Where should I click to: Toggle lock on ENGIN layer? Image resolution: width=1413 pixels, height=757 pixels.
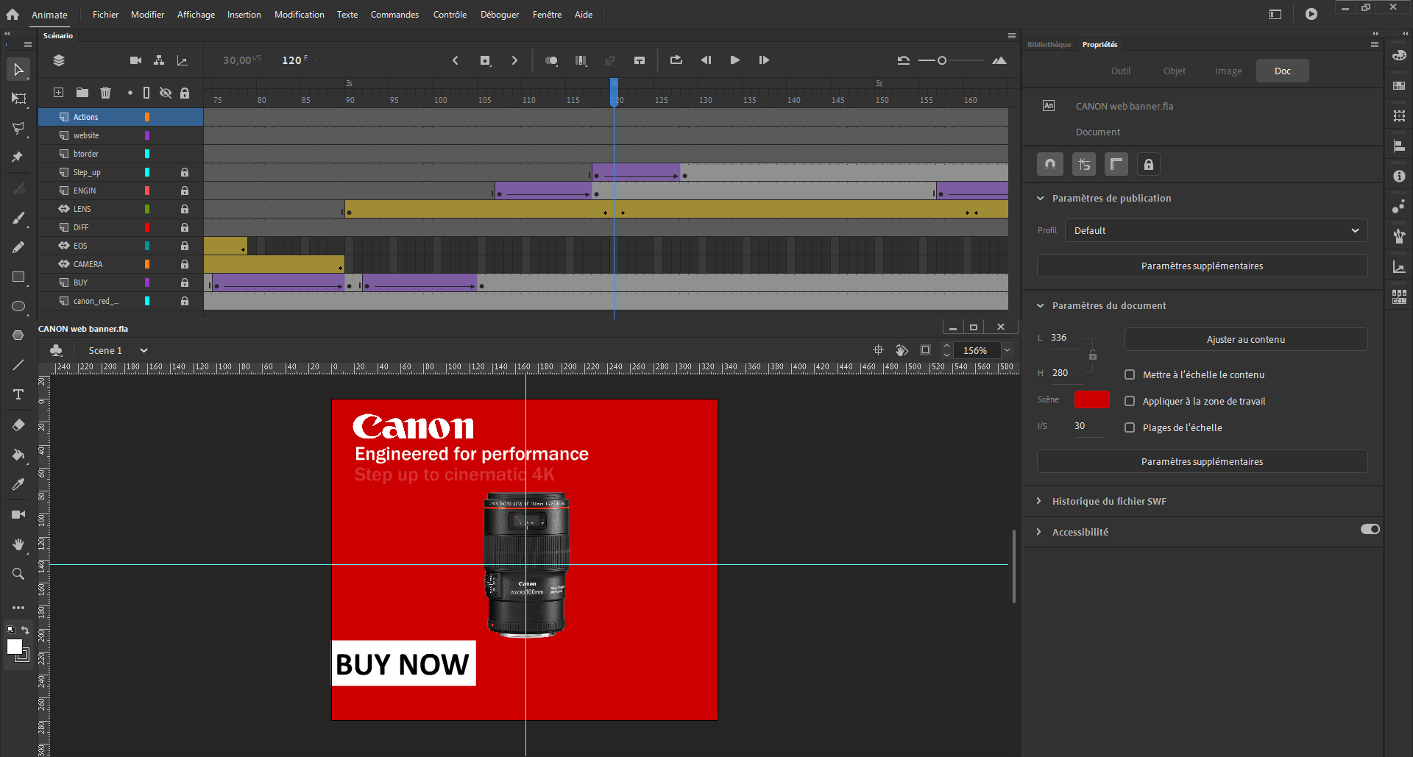click(x=185, y=191)
